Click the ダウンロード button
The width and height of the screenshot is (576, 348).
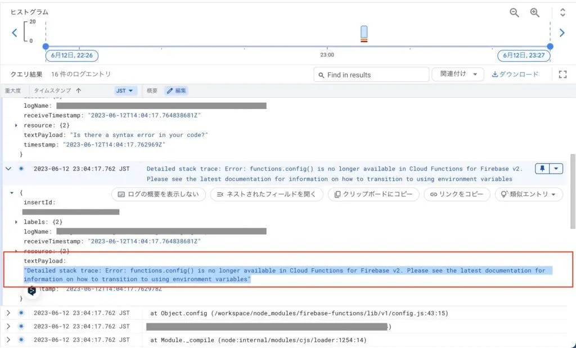pos(515,75)
